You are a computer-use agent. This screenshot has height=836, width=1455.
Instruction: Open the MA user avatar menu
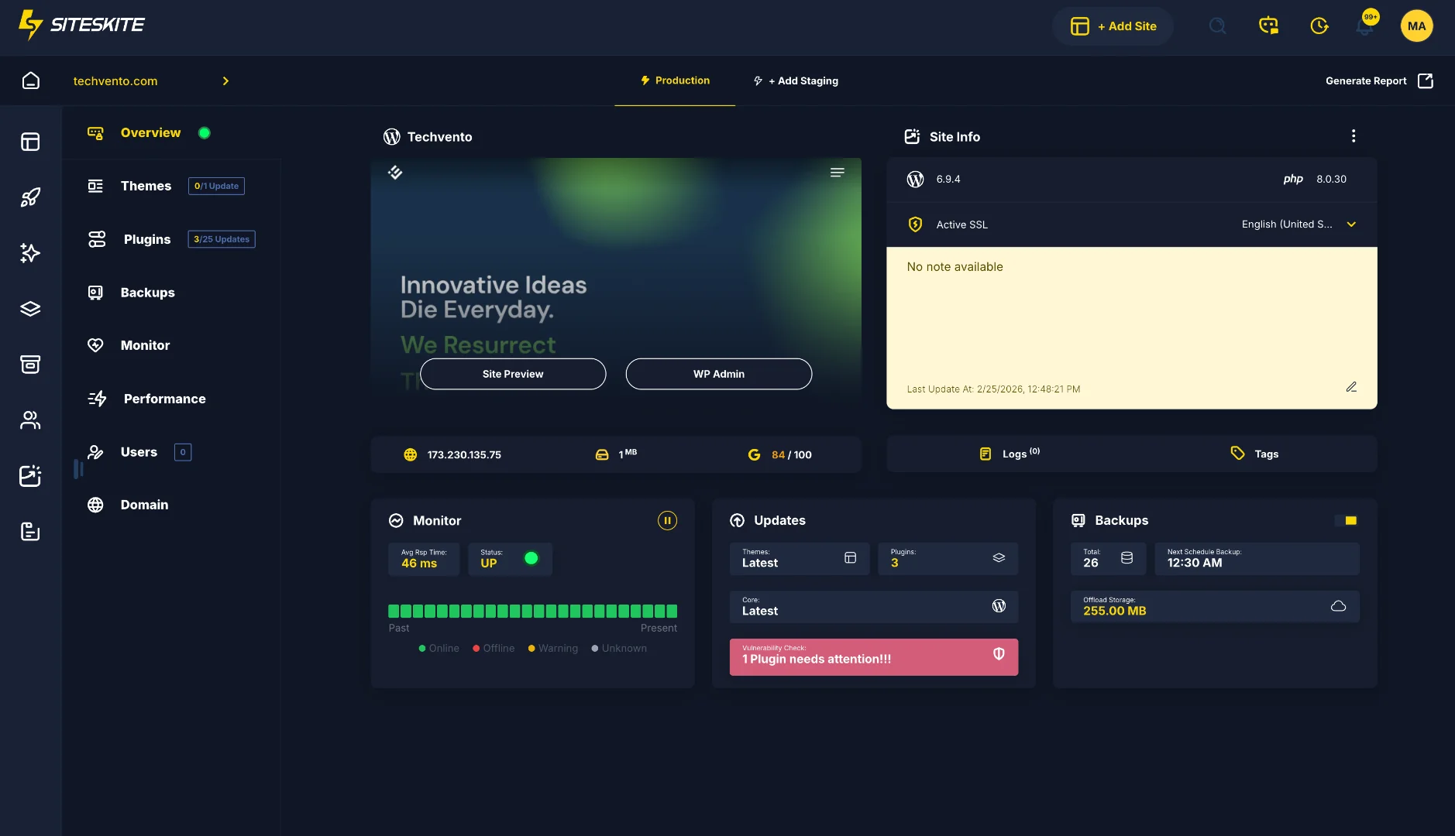click(x=1416, y=26)
